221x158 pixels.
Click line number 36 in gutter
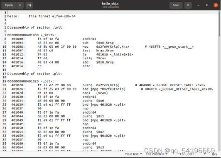[x=5, y=148]
